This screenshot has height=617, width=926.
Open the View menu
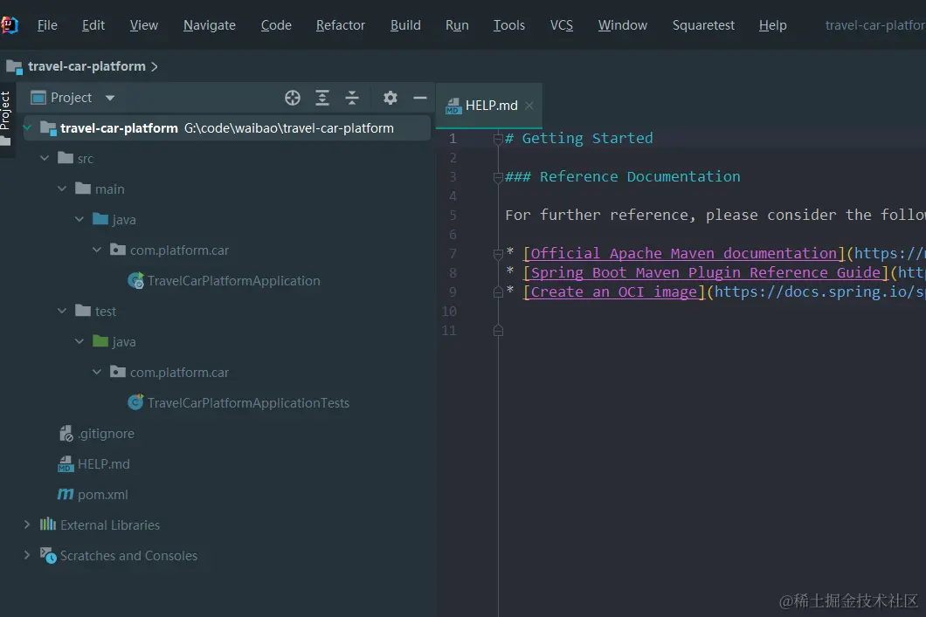[144, 25]
